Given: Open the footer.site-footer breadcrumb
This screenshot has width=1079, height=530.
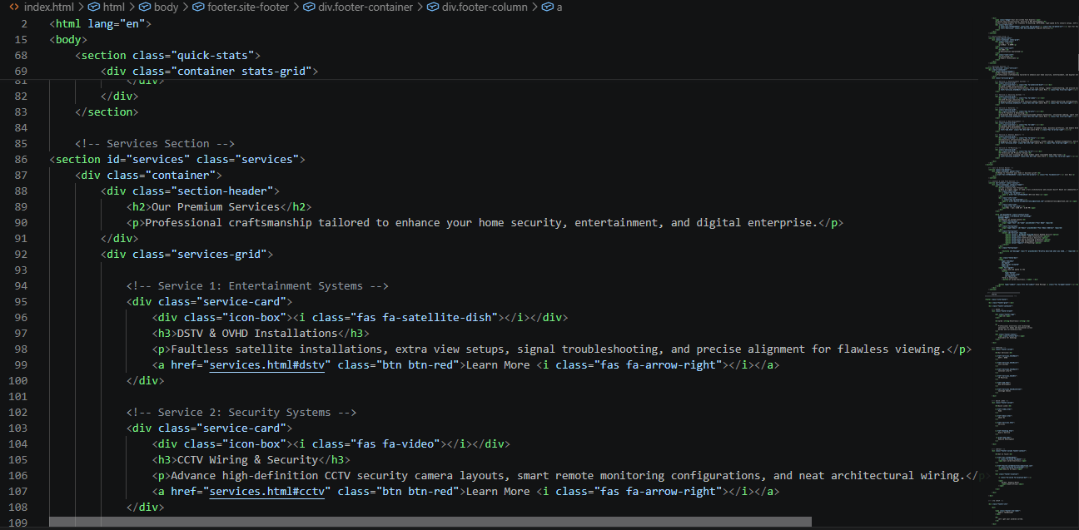Looking at the screenshot, I should [241, 7].
